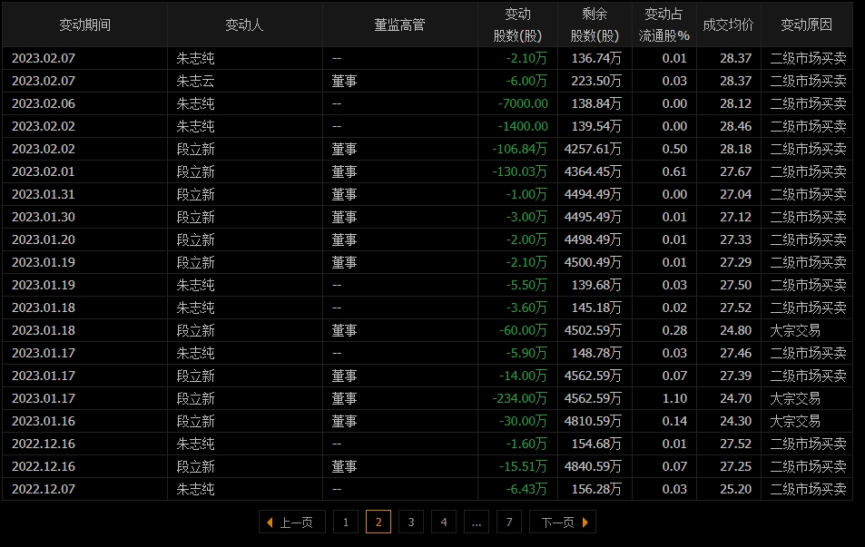The width and height of the screenshot is (865, 547).
Task: Select the -130.03万 share change value
Action: coord(520,171)
